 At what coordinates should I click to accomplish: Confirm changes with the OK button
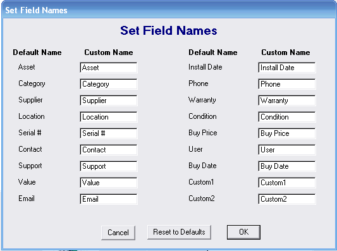point(243,232)
